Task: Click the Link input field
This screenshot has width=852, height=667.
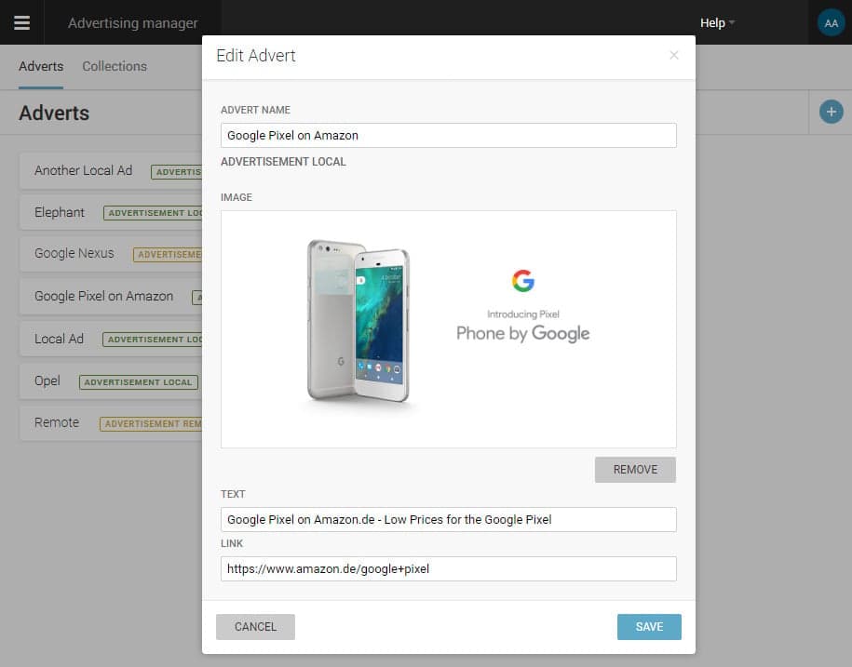Action: (448, 568)
